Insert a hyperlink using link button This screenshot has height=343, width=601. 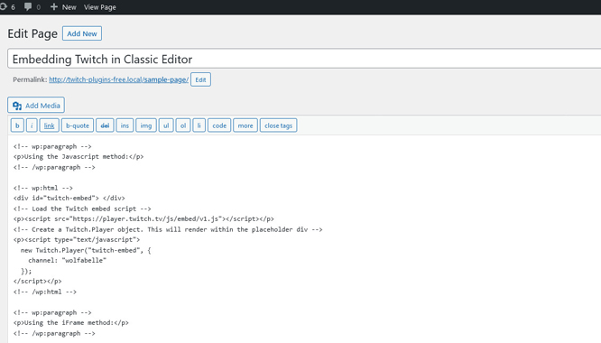point(49,125)
